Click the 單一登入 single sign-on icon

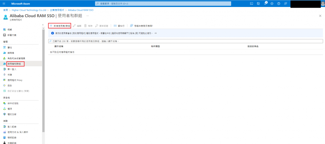click(4, 69)
